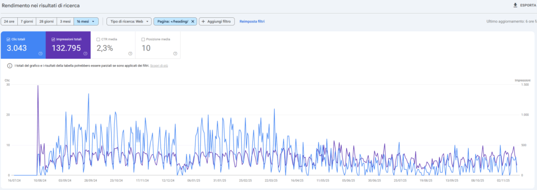Click the average position value 10

click(146, 48)
